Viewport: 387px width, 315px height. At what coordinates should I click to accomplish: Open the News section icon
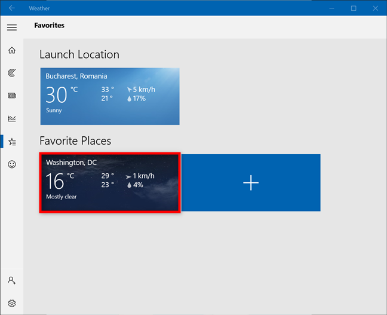pos(11,96)
